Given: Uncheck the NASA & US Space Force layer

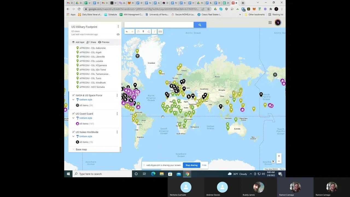Looking at the screenshot, I should pos(73,95).
